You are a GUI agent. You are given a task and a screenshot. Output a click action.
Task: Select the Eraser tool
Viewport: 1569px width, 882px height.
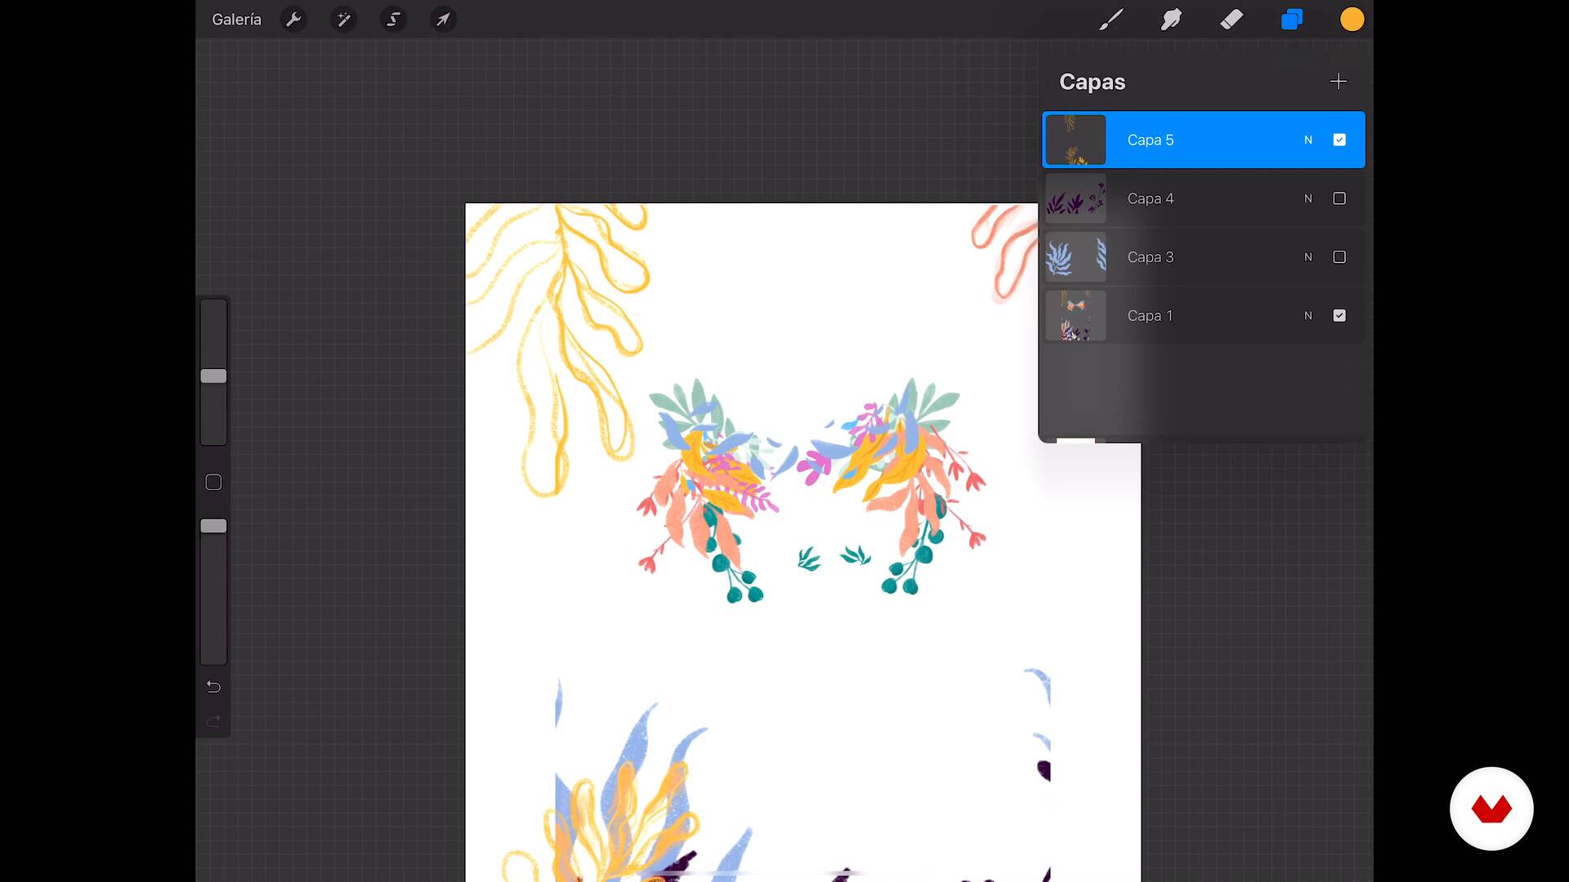(1232, 19)
